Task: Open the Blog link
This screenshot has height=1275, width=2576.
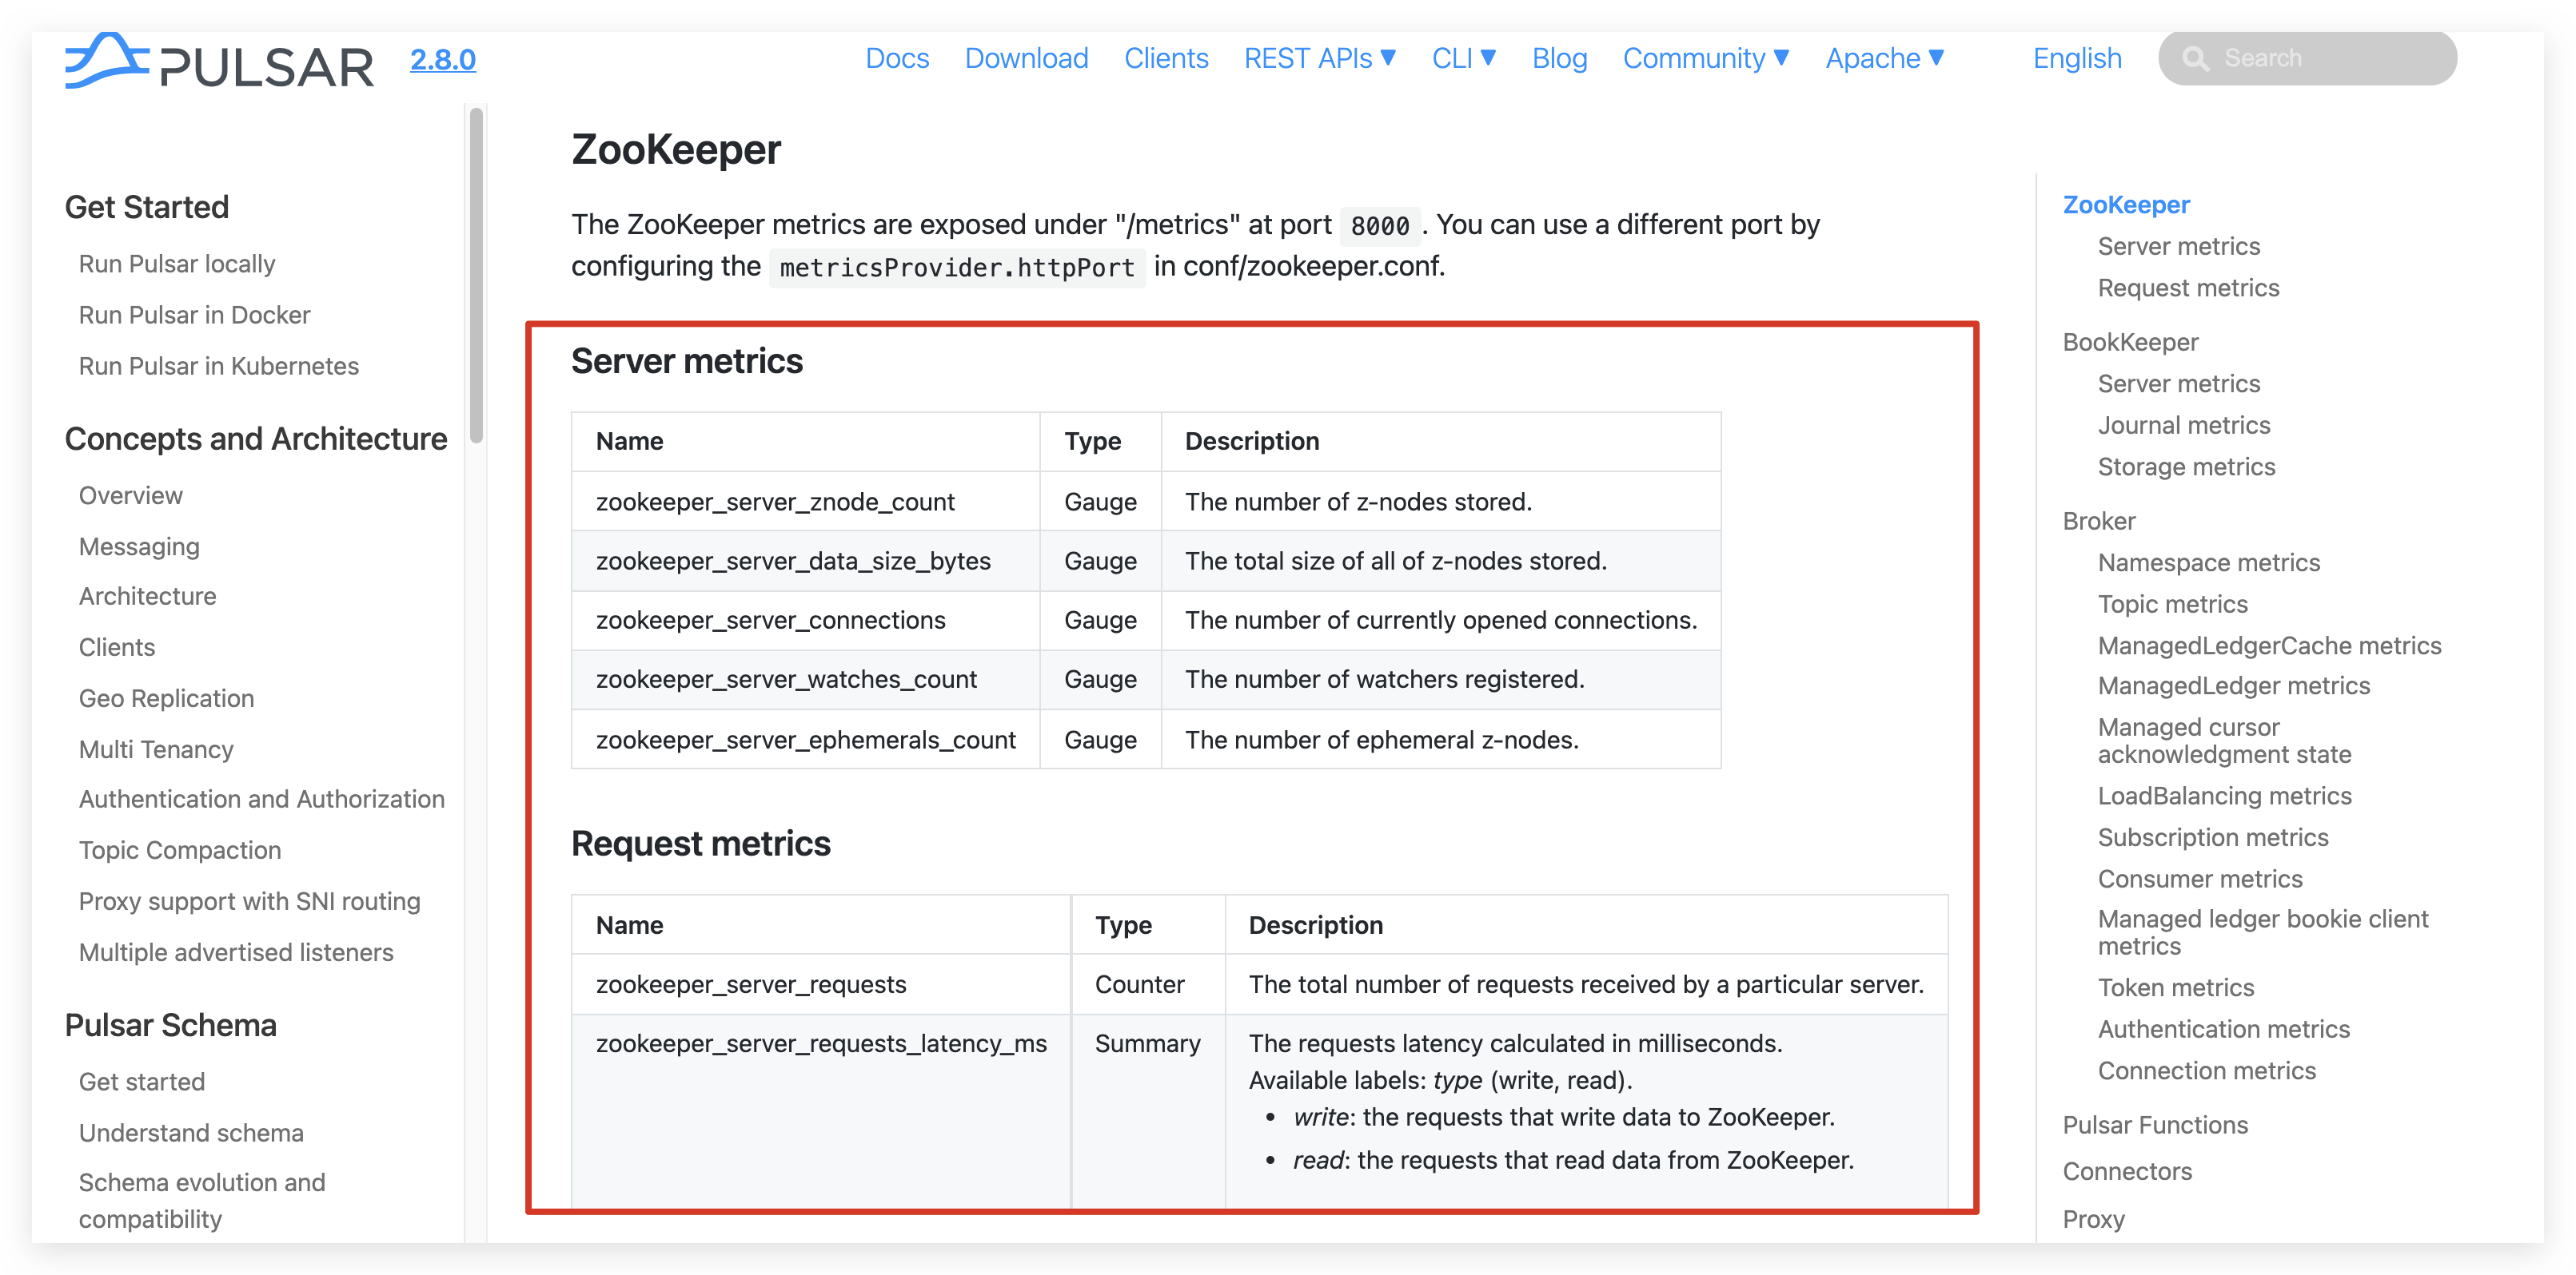Action: [1558, 59]
